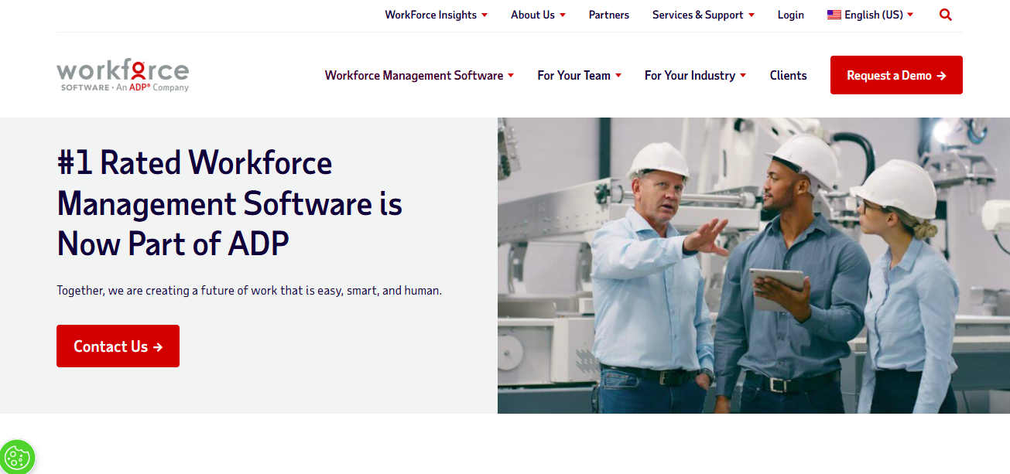Open the site search magnifying glass icon
The width and height of the screenshot is (1010, 474).
(x=945, y=15)
